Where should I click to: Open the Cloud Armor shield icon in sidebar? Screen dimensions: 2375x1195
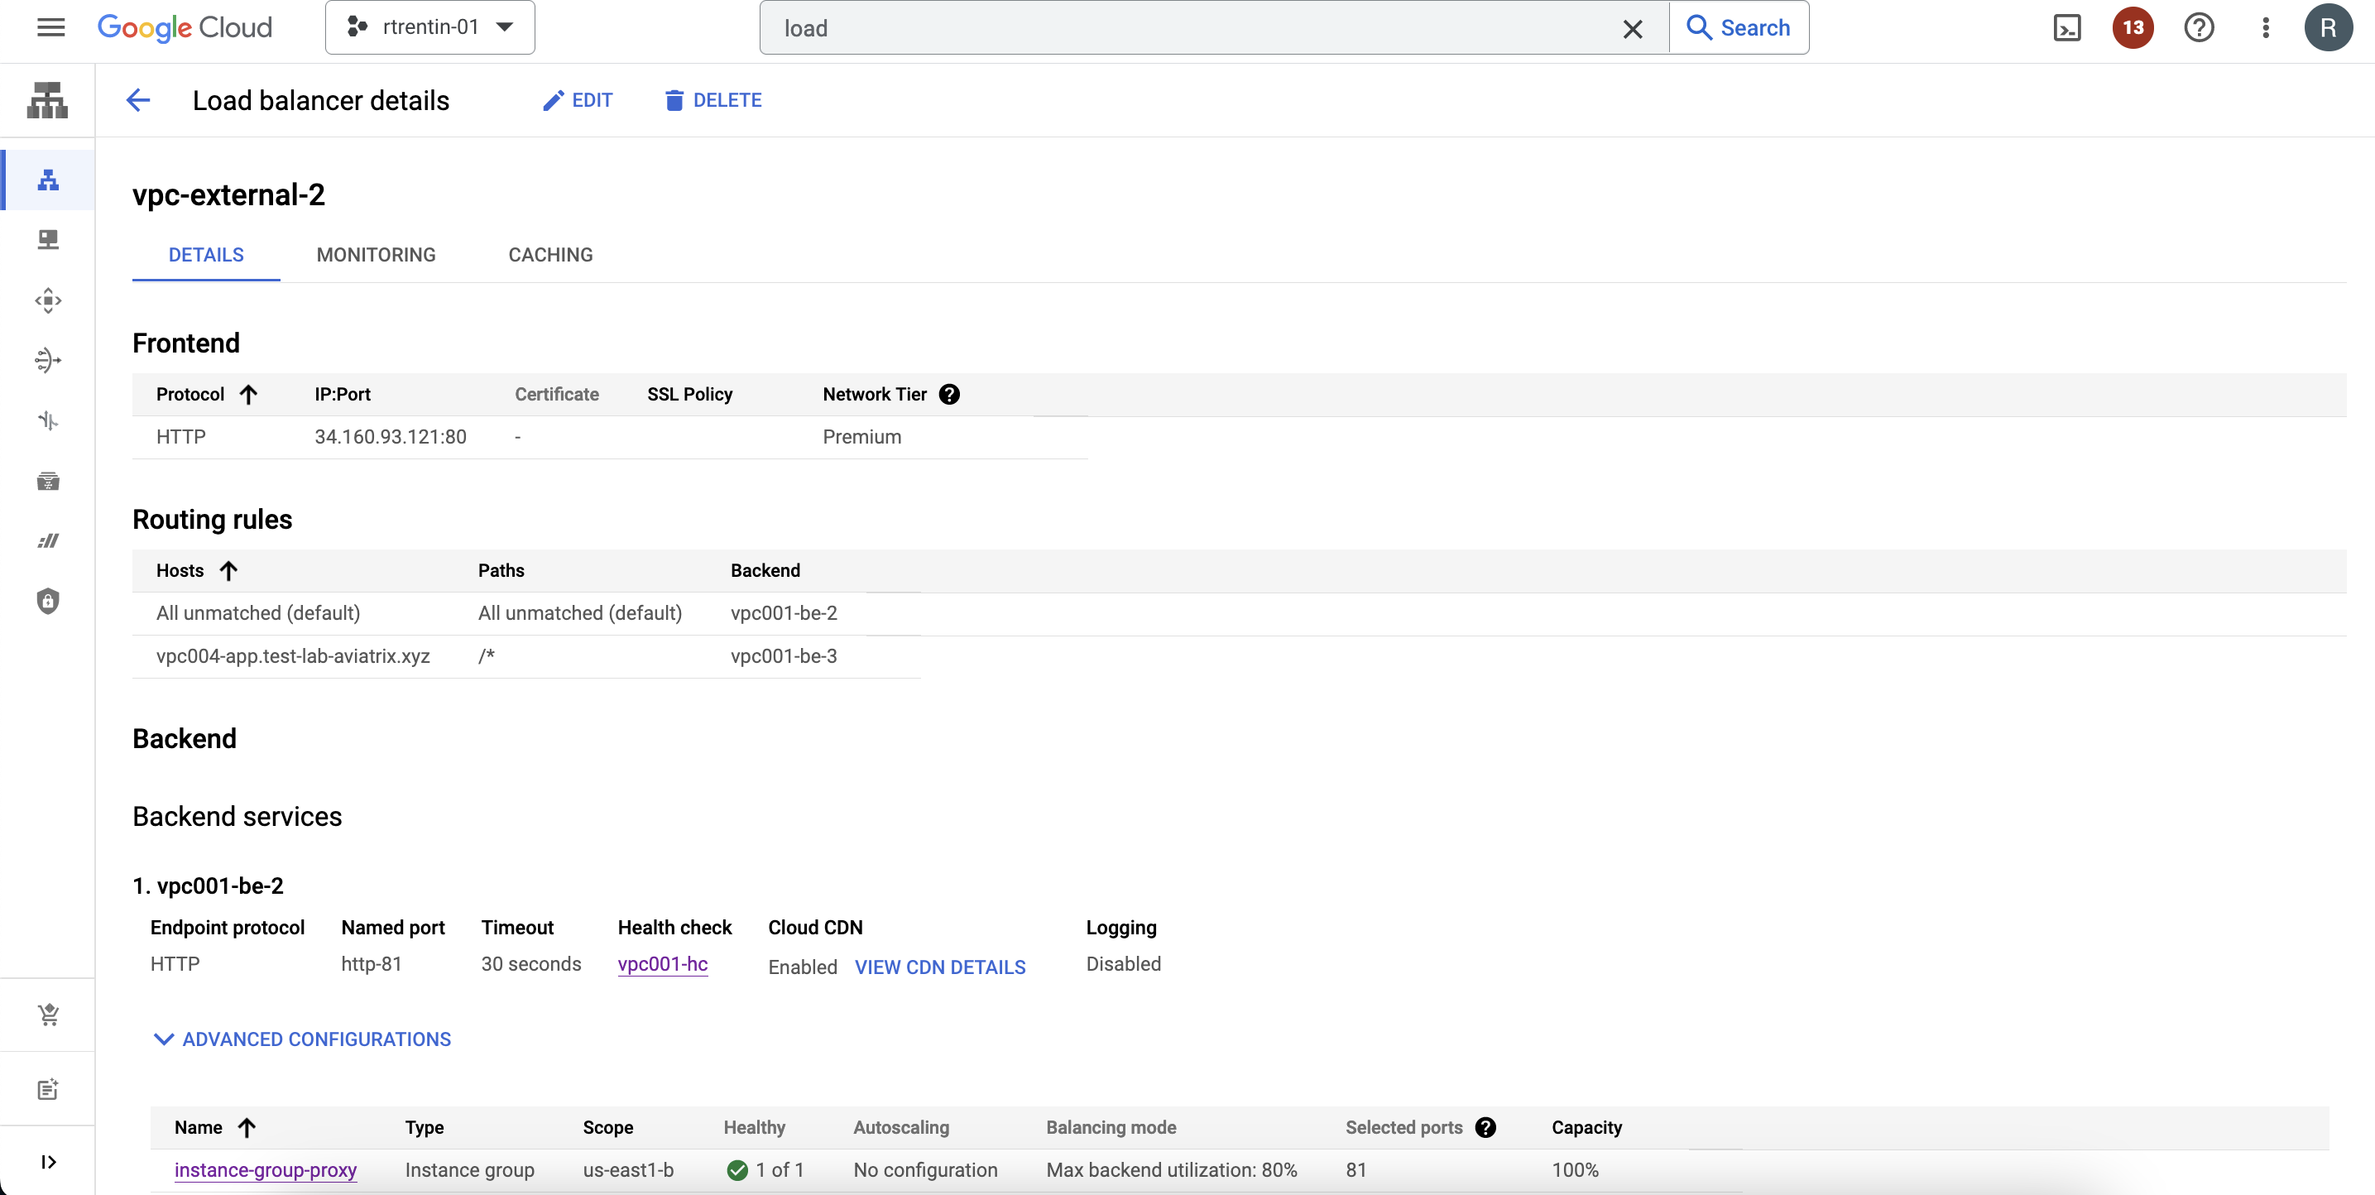[x=47, y=600]
